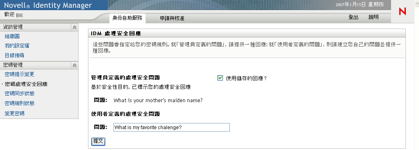The image size is (419, 150).
Task: Toggle the 使用儲存的回應 checkbox
Action: 220,78
